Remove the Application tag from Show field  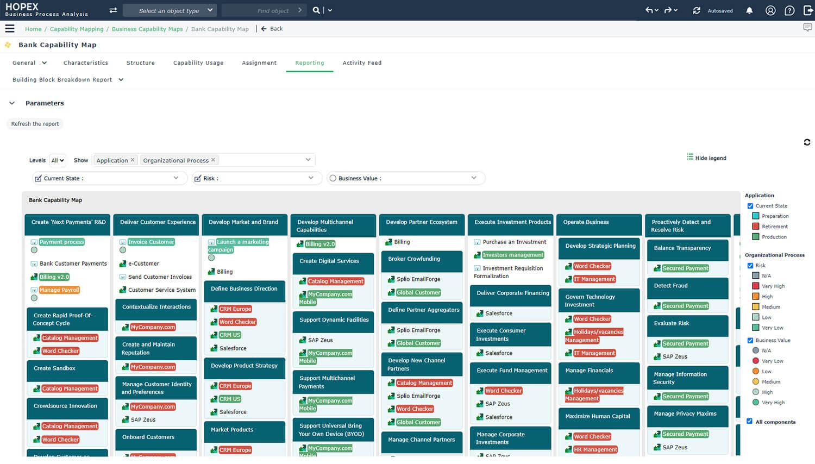(133, 160)
